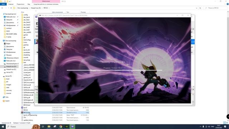This screenshot has height=129, width=229.
Task: Select the games.yml file
Action: [x=27, y=77]
